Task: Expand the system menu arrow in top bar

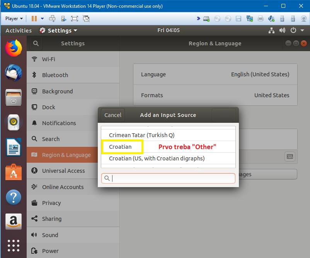Action: (x=302, y=31)
